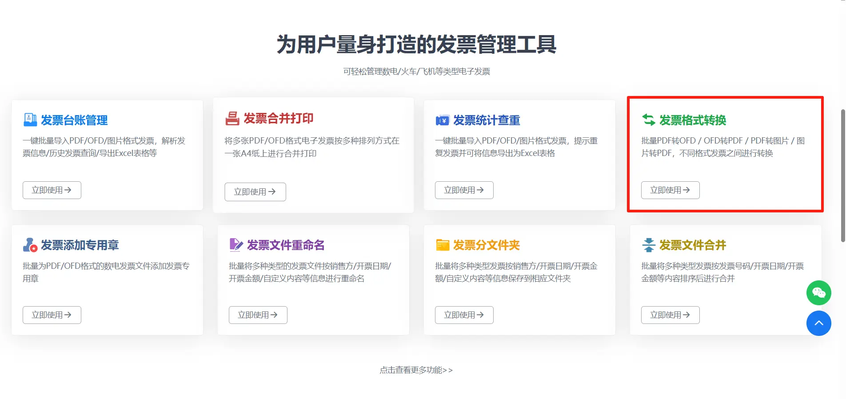The width and height of the screenshot is (846, 399).
Task: Open the green WeChat contact bubble
Action: click(818, 293)
